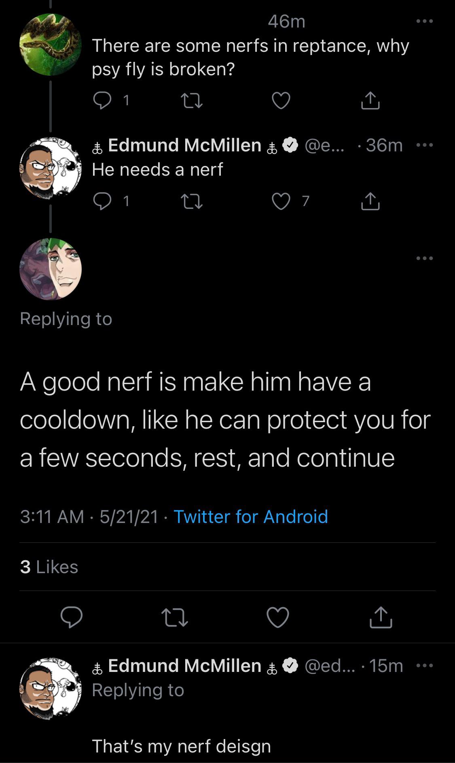Retweet the 'He needs a nerf' tweet
The image size is (455, 763).
(192, 201)
